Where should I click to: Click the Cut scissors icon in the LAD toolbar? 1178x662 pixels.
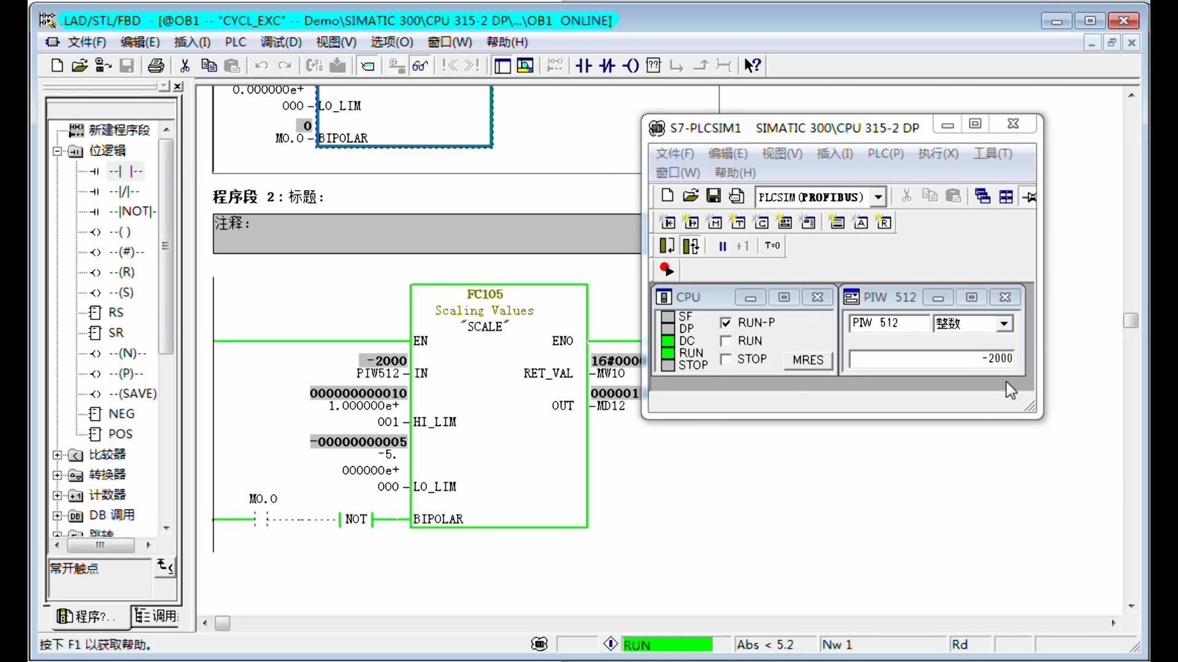(x=185, y=66)
